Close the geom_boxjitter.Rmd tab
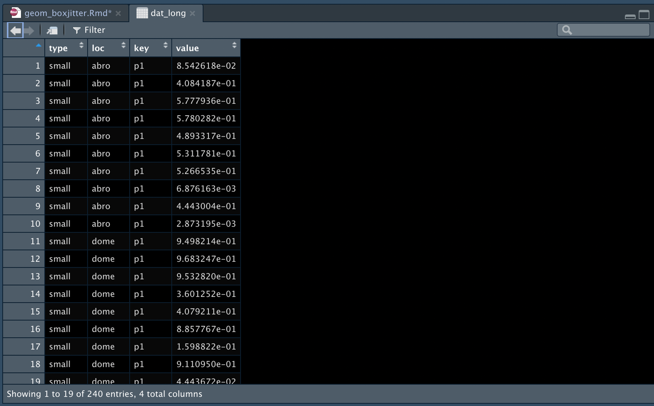 (x=118, y=13)
